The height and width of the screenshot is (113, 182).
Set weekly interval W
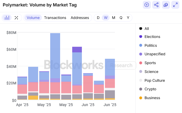click(105, 18)
